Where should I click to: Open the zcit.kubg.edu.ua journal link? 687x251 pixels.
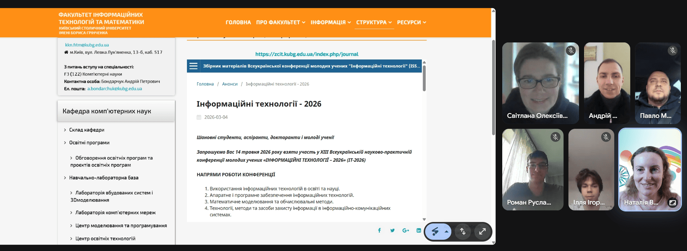tap(307, 54)
